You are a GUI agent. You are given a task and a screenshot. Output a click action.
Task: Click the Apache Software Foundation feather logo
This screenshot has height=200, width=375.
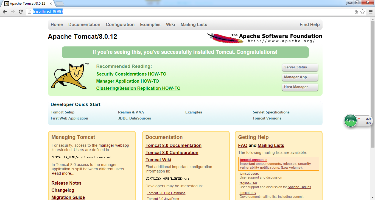tap(264, 38)
